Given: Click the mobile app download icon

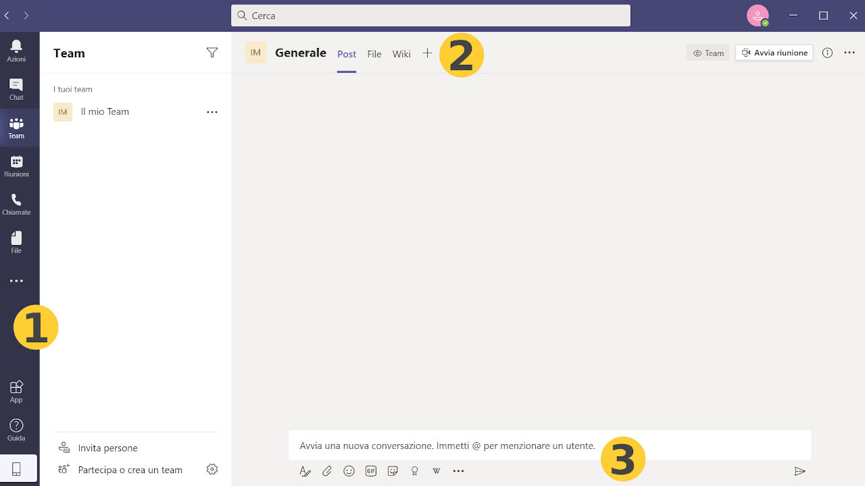Looking at the screenshot, I should [16, 469].
